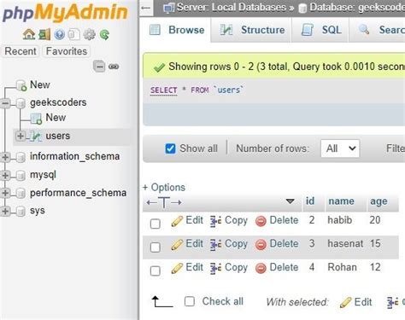Open the Number of rows dropdown
The image size is (405, 320).
340,148
